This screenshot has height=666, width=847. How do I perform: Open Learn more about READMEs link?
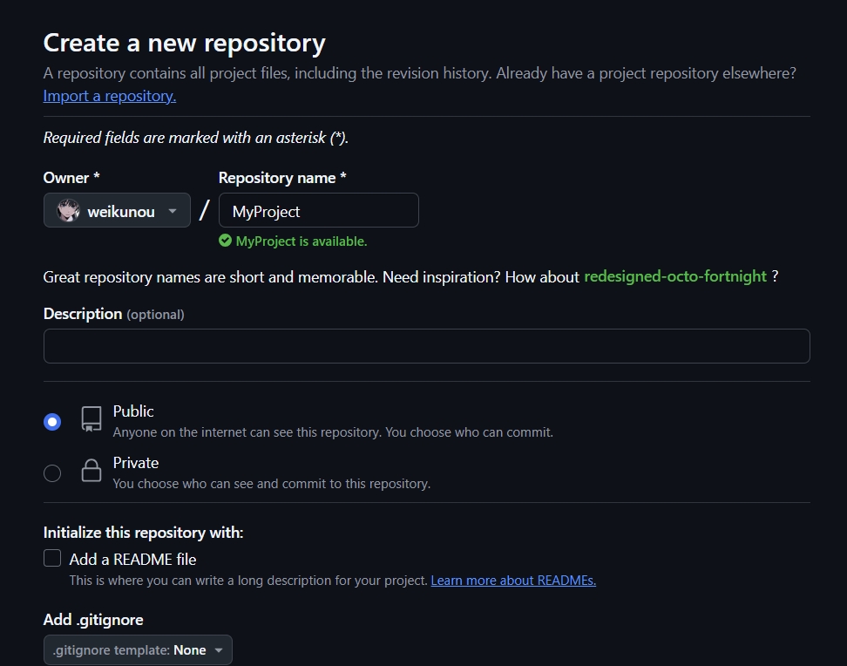coord(513,580)
